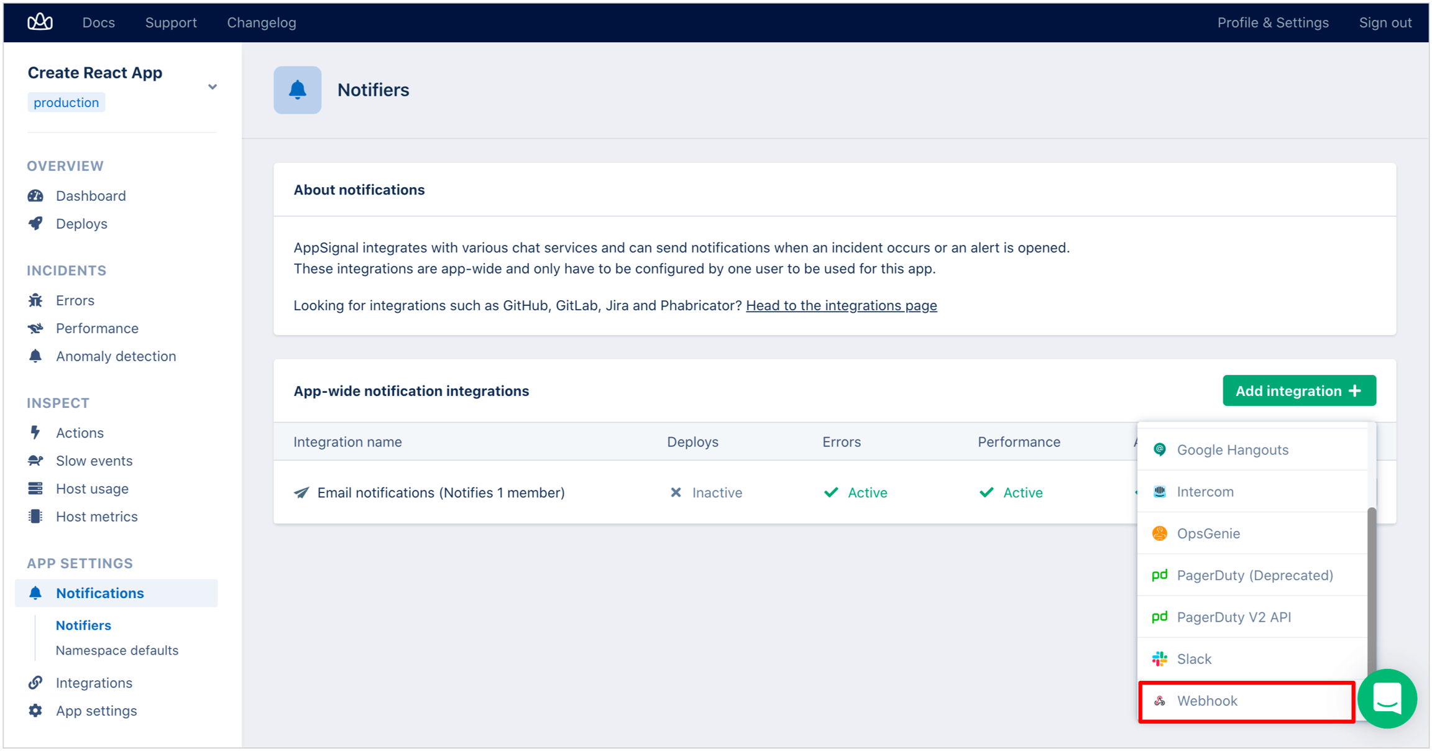Click the Performance speed icon

[x=35, y=328]
